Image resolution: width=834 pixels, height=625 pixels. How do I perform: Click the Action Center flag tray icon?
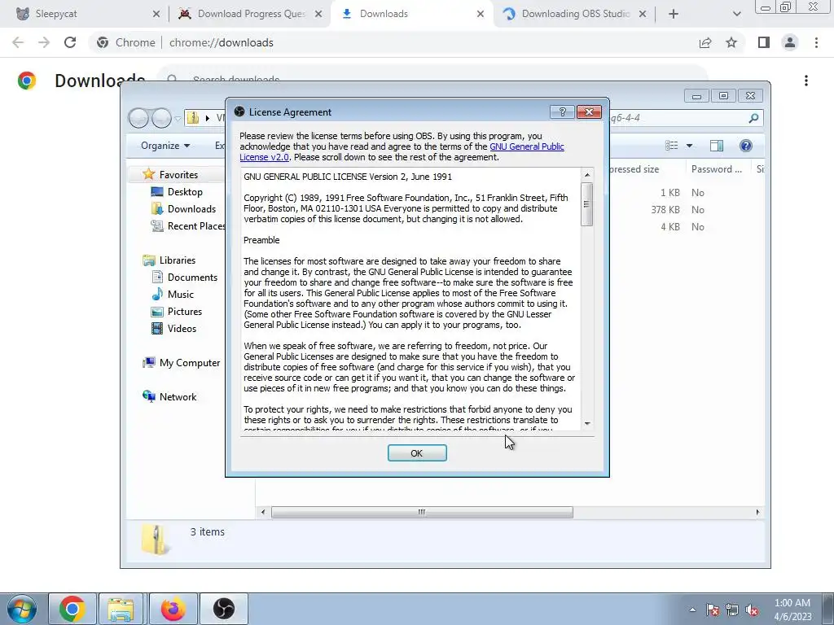pyautogui.click(x=713, y=610)
